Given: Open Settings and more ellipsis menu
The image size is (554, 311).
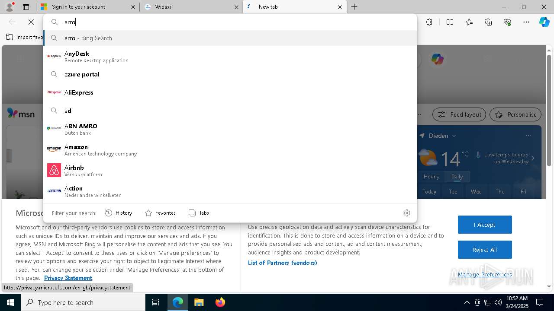Looking at the screenshot, I should [526, 22].
